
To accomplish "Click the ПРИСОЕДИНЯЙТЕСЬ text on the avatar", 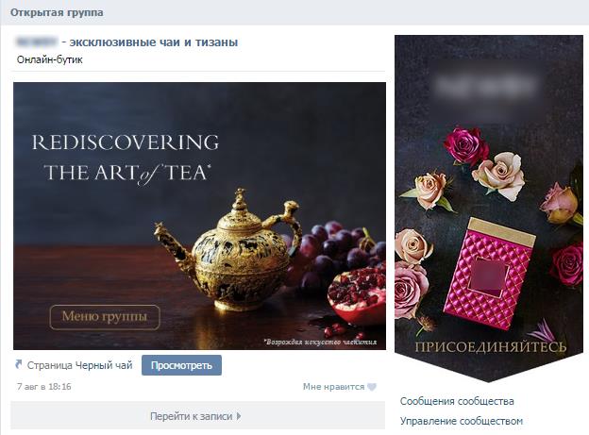I will [x=491, y=347].
